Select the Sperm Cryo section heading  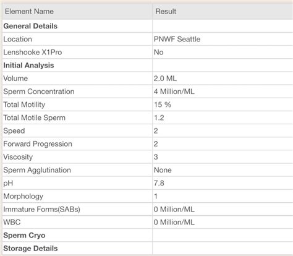(24, 236)
